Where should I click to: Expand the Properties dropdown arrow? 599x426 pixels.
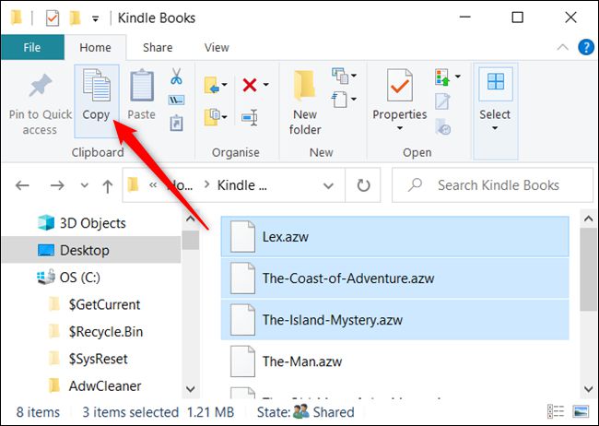coord(400,128)
